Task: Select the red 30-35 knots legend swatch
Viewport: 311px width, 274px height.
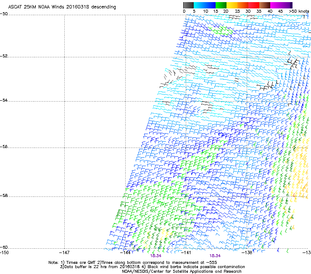Action: pos(254,5)
